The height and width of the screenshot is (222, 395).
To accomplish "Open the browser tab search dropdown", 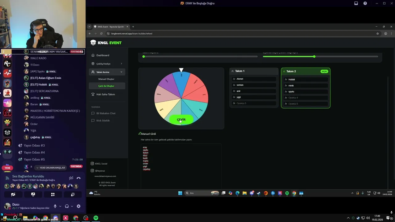I will 89,27.
